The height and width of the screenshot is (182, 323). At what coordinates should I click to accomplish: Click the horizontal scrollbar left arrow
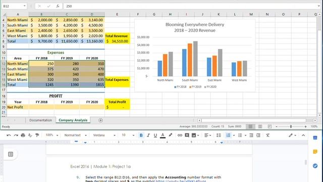click(x=199, y=120)
